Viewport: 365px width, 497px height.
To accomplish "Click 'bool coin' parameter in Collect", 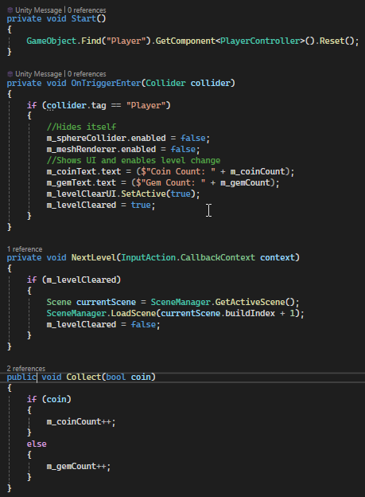I will pos(128,377).
